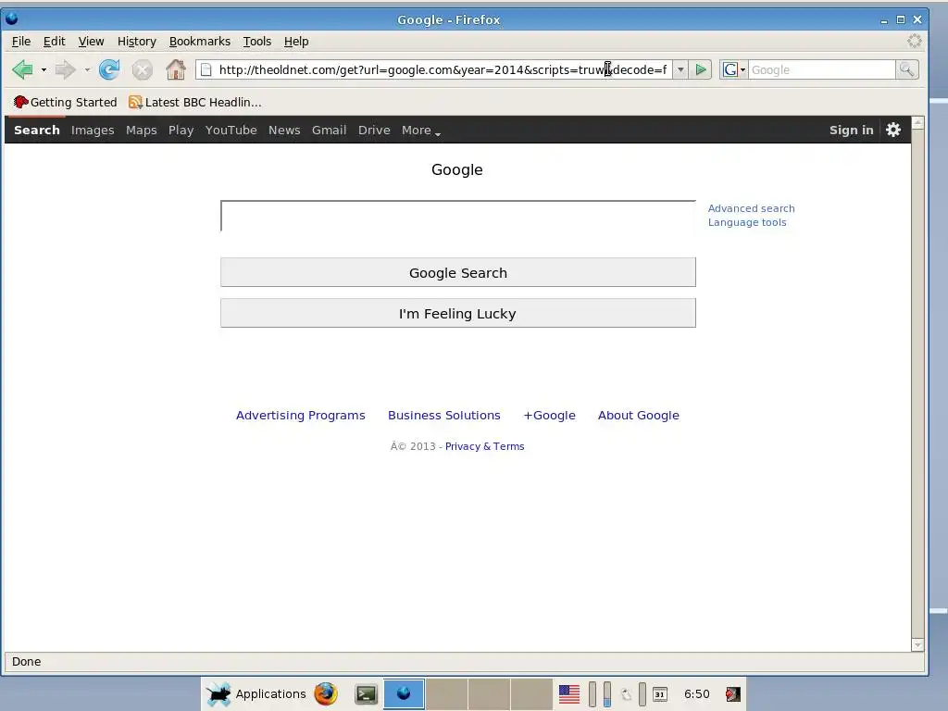The height and width of the screenshot is (711, 948).
Task: Open the Language tools link
Action: (x=747, y=222)
